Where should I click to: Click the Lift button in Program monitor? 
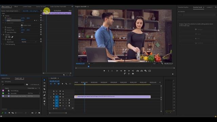pyautogui.click(x=138, y=71)
